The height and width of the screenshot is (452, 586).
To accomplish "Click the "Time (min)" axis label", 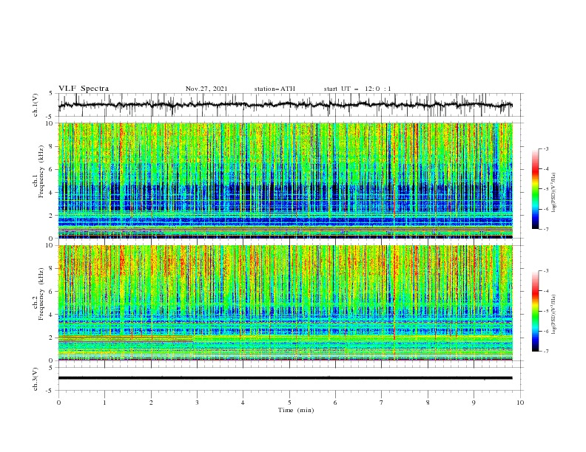I will tap(296, 410).
